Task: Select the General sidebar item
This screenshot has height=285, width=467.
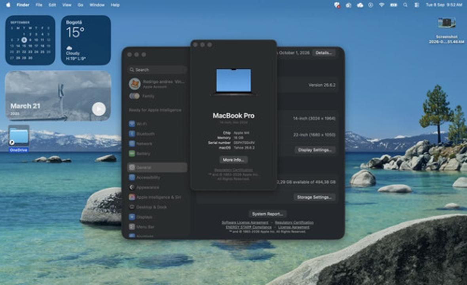Action: point(157,167)
